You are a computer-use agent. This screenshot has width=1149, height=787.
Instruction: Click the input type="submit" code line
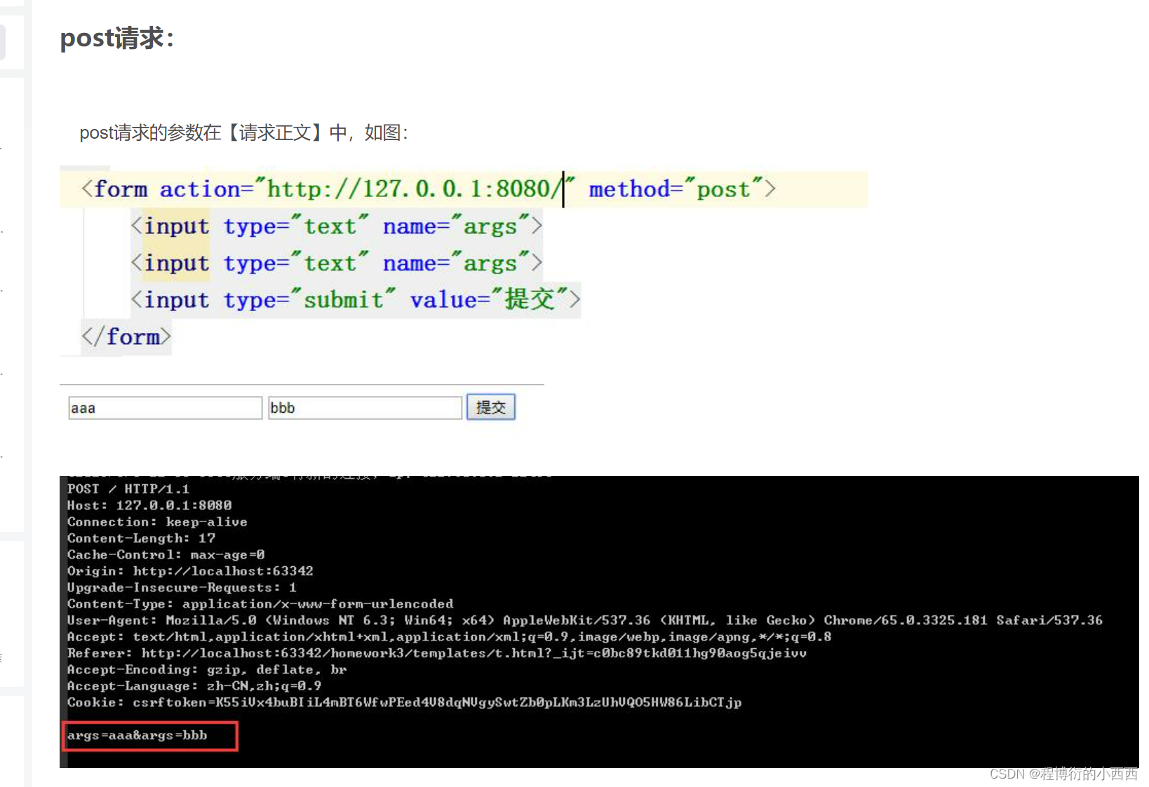(x=356, y=300)
